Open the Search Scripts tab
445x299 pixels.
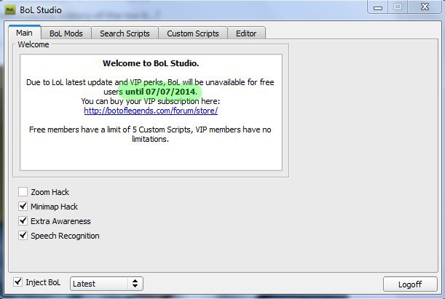[x=125, y=33]
